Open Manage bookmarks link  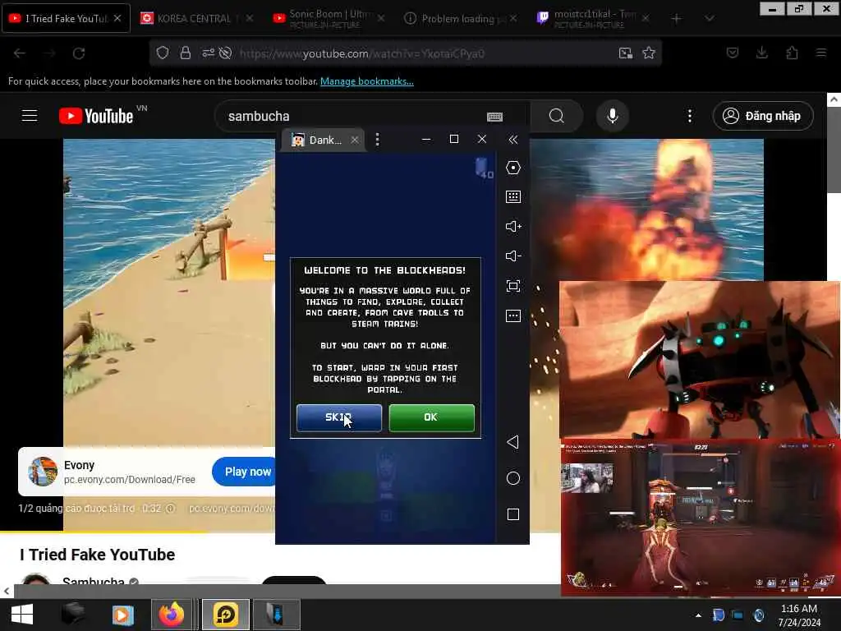pyautogui.click(x=367, y=81)
